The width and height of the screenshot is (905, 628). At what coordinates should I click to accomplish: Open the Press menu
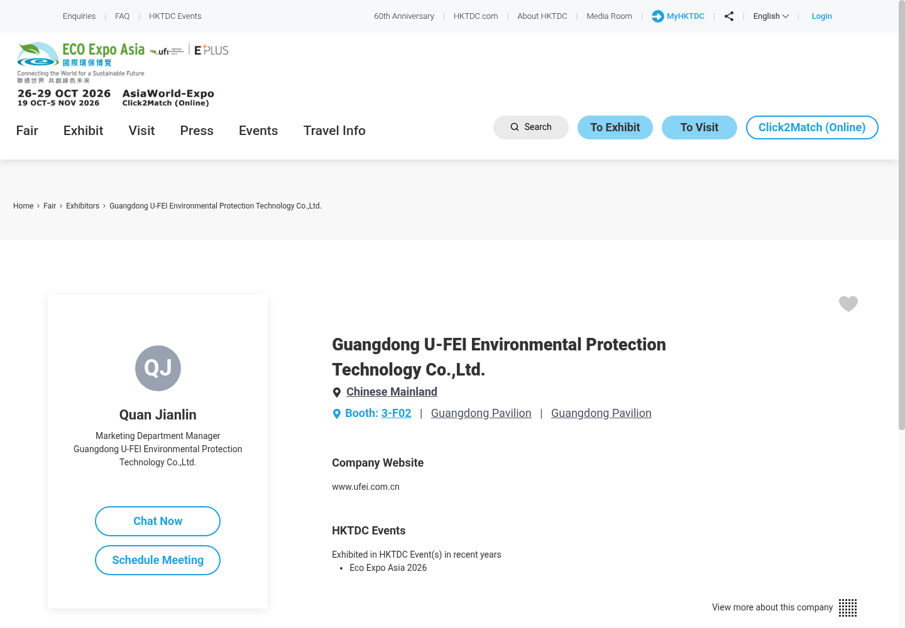(x=197, y=131)
